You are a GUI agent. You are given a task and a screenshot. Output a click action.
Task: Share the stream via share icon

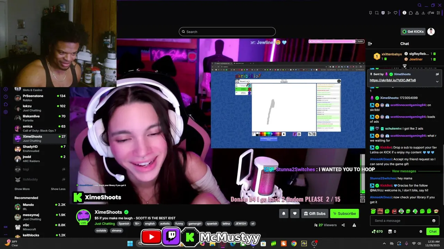[x=343, y=225]
